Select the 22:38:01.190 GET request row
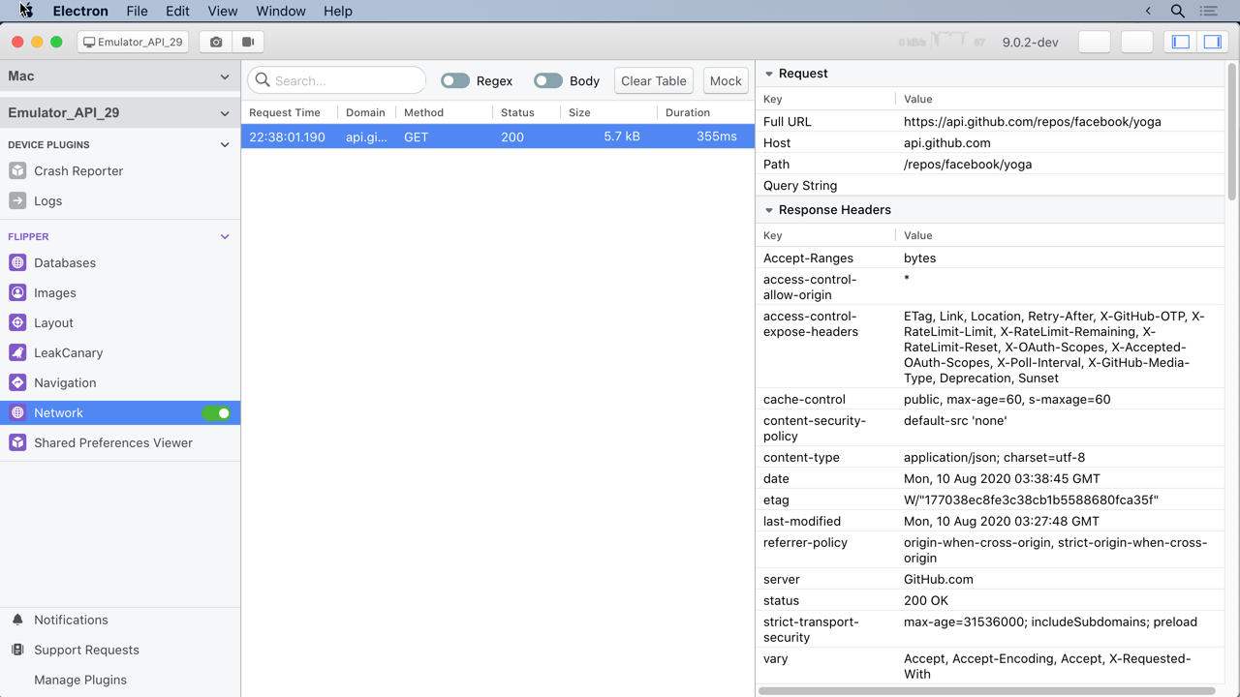1240x697 pixels. tap(497, 136)
